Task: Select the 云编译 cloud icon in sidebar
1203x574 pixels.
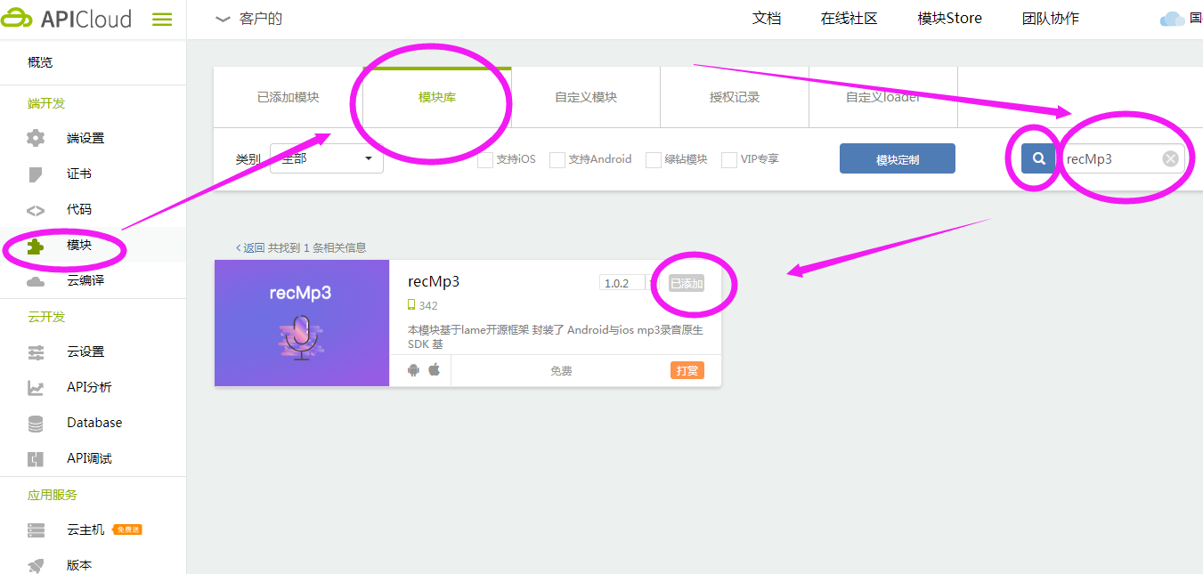Action: click(x=36, y=281)
